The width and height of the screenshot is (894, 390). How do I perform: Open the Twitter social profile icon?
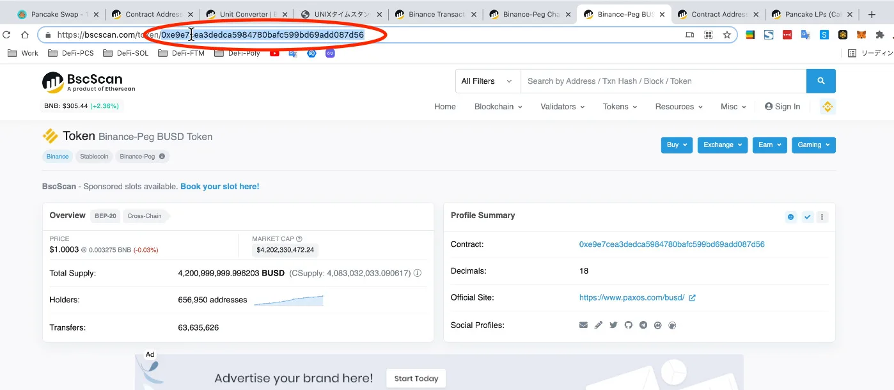click(x=613, y=325)
